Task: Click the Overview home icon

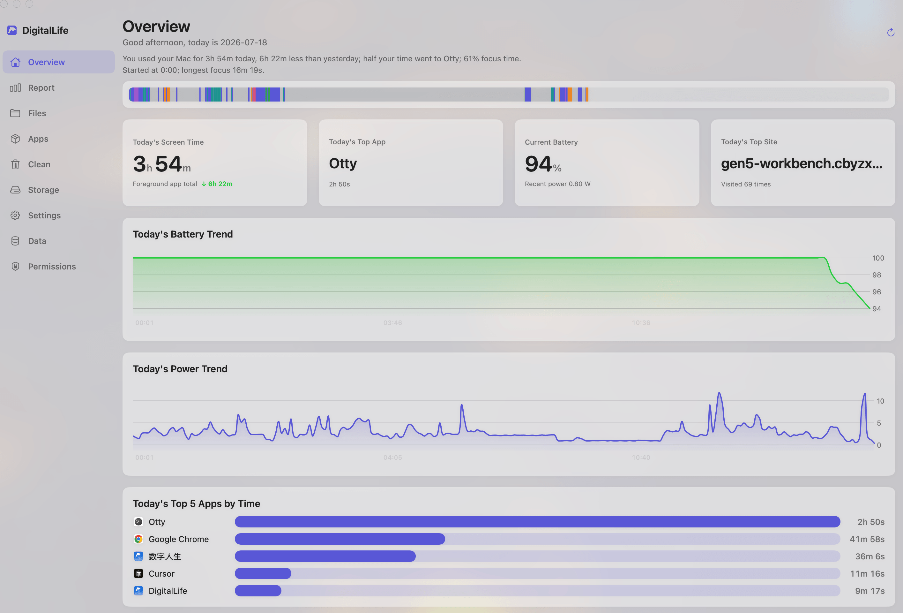Action: (x=15, y=62)
